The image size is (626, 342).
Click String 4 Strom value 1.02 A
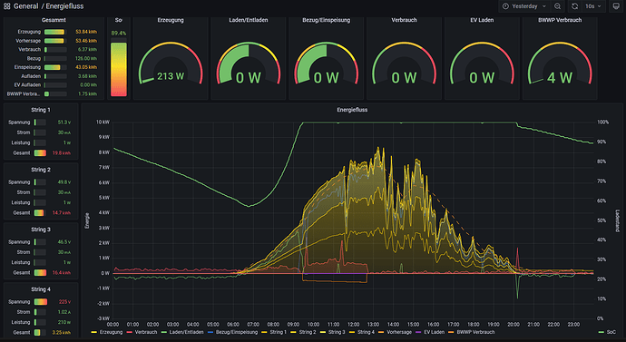(x=64, y=312)
